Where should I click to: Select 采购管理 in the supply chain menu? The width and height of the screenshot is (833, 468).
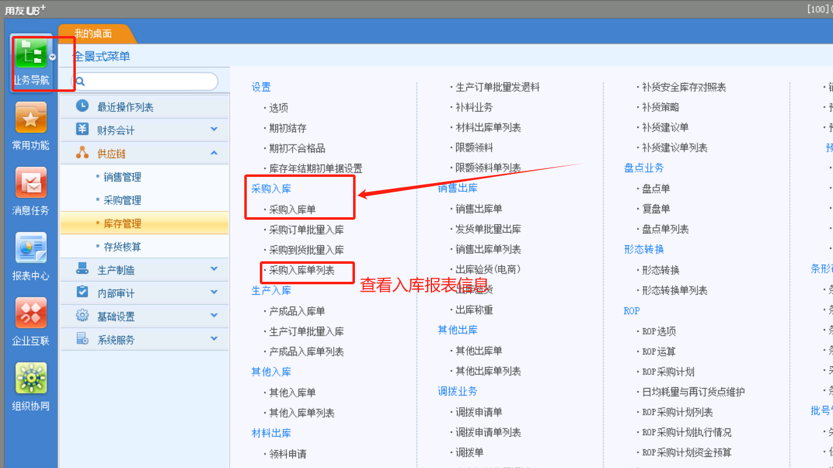tap(122, 200)
